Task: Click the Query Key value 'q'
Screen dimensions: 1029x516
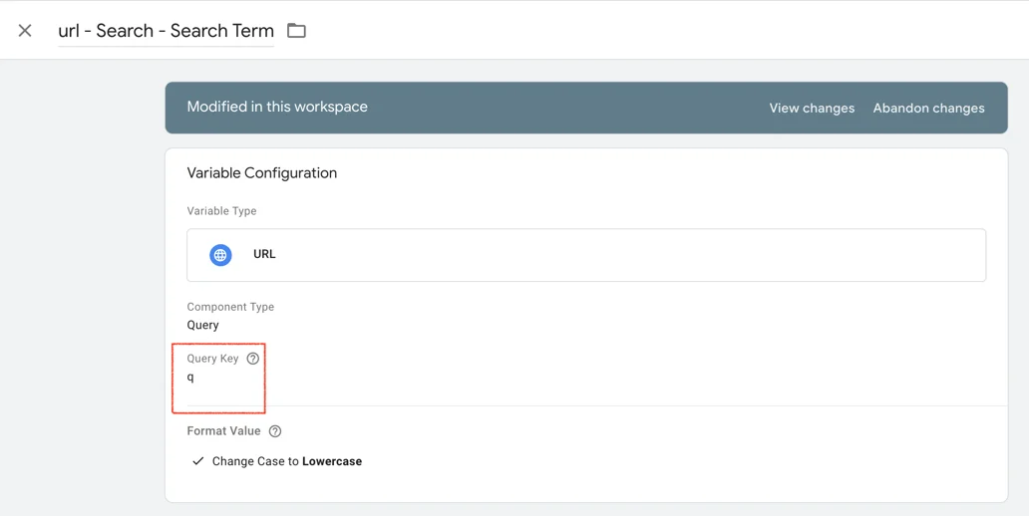Action: click(191, 378)
